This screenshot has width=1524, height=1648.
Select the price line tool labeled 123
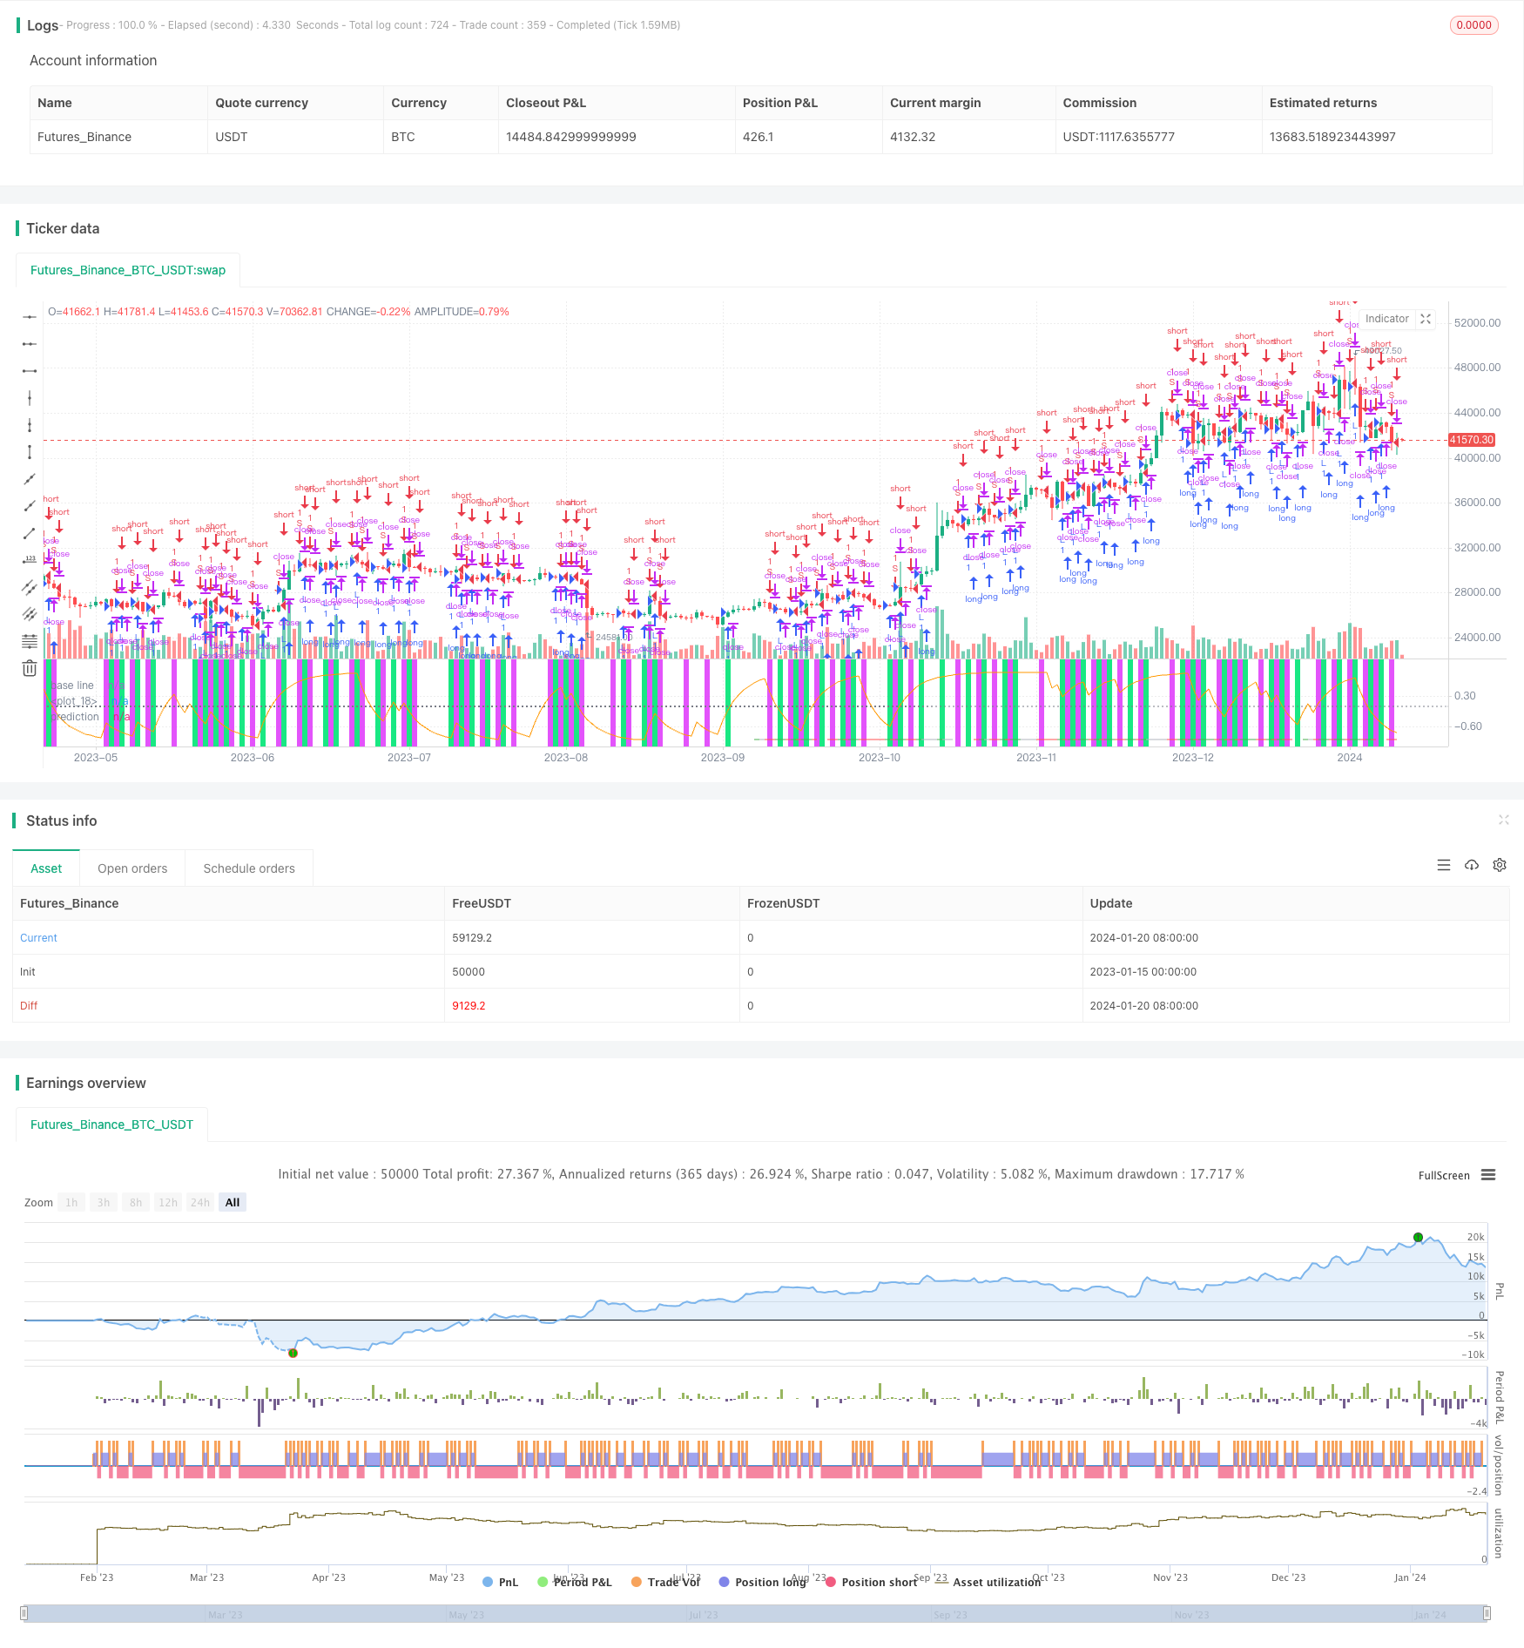coord(30,559)
